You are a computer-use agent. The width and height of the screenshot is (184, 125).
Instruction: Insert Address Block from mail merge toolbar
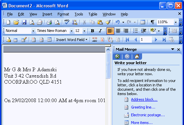click(34, 40)
